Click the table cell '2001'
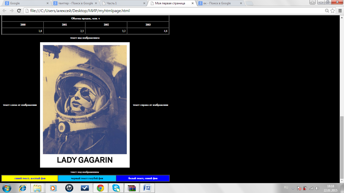 click(64, 25)
